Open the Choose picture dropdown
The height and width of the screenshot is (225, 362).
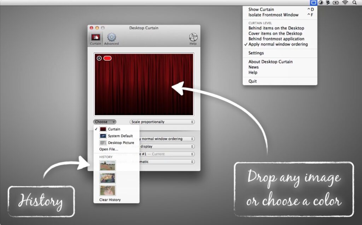pos(104,122)
